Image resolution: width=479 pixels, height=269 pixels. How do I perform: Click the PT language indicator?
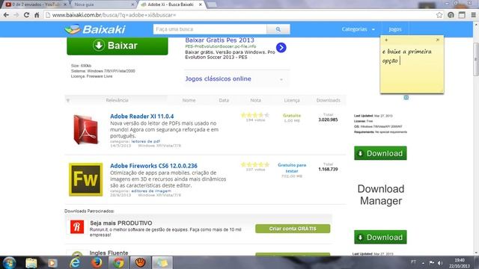coord(413,262)
